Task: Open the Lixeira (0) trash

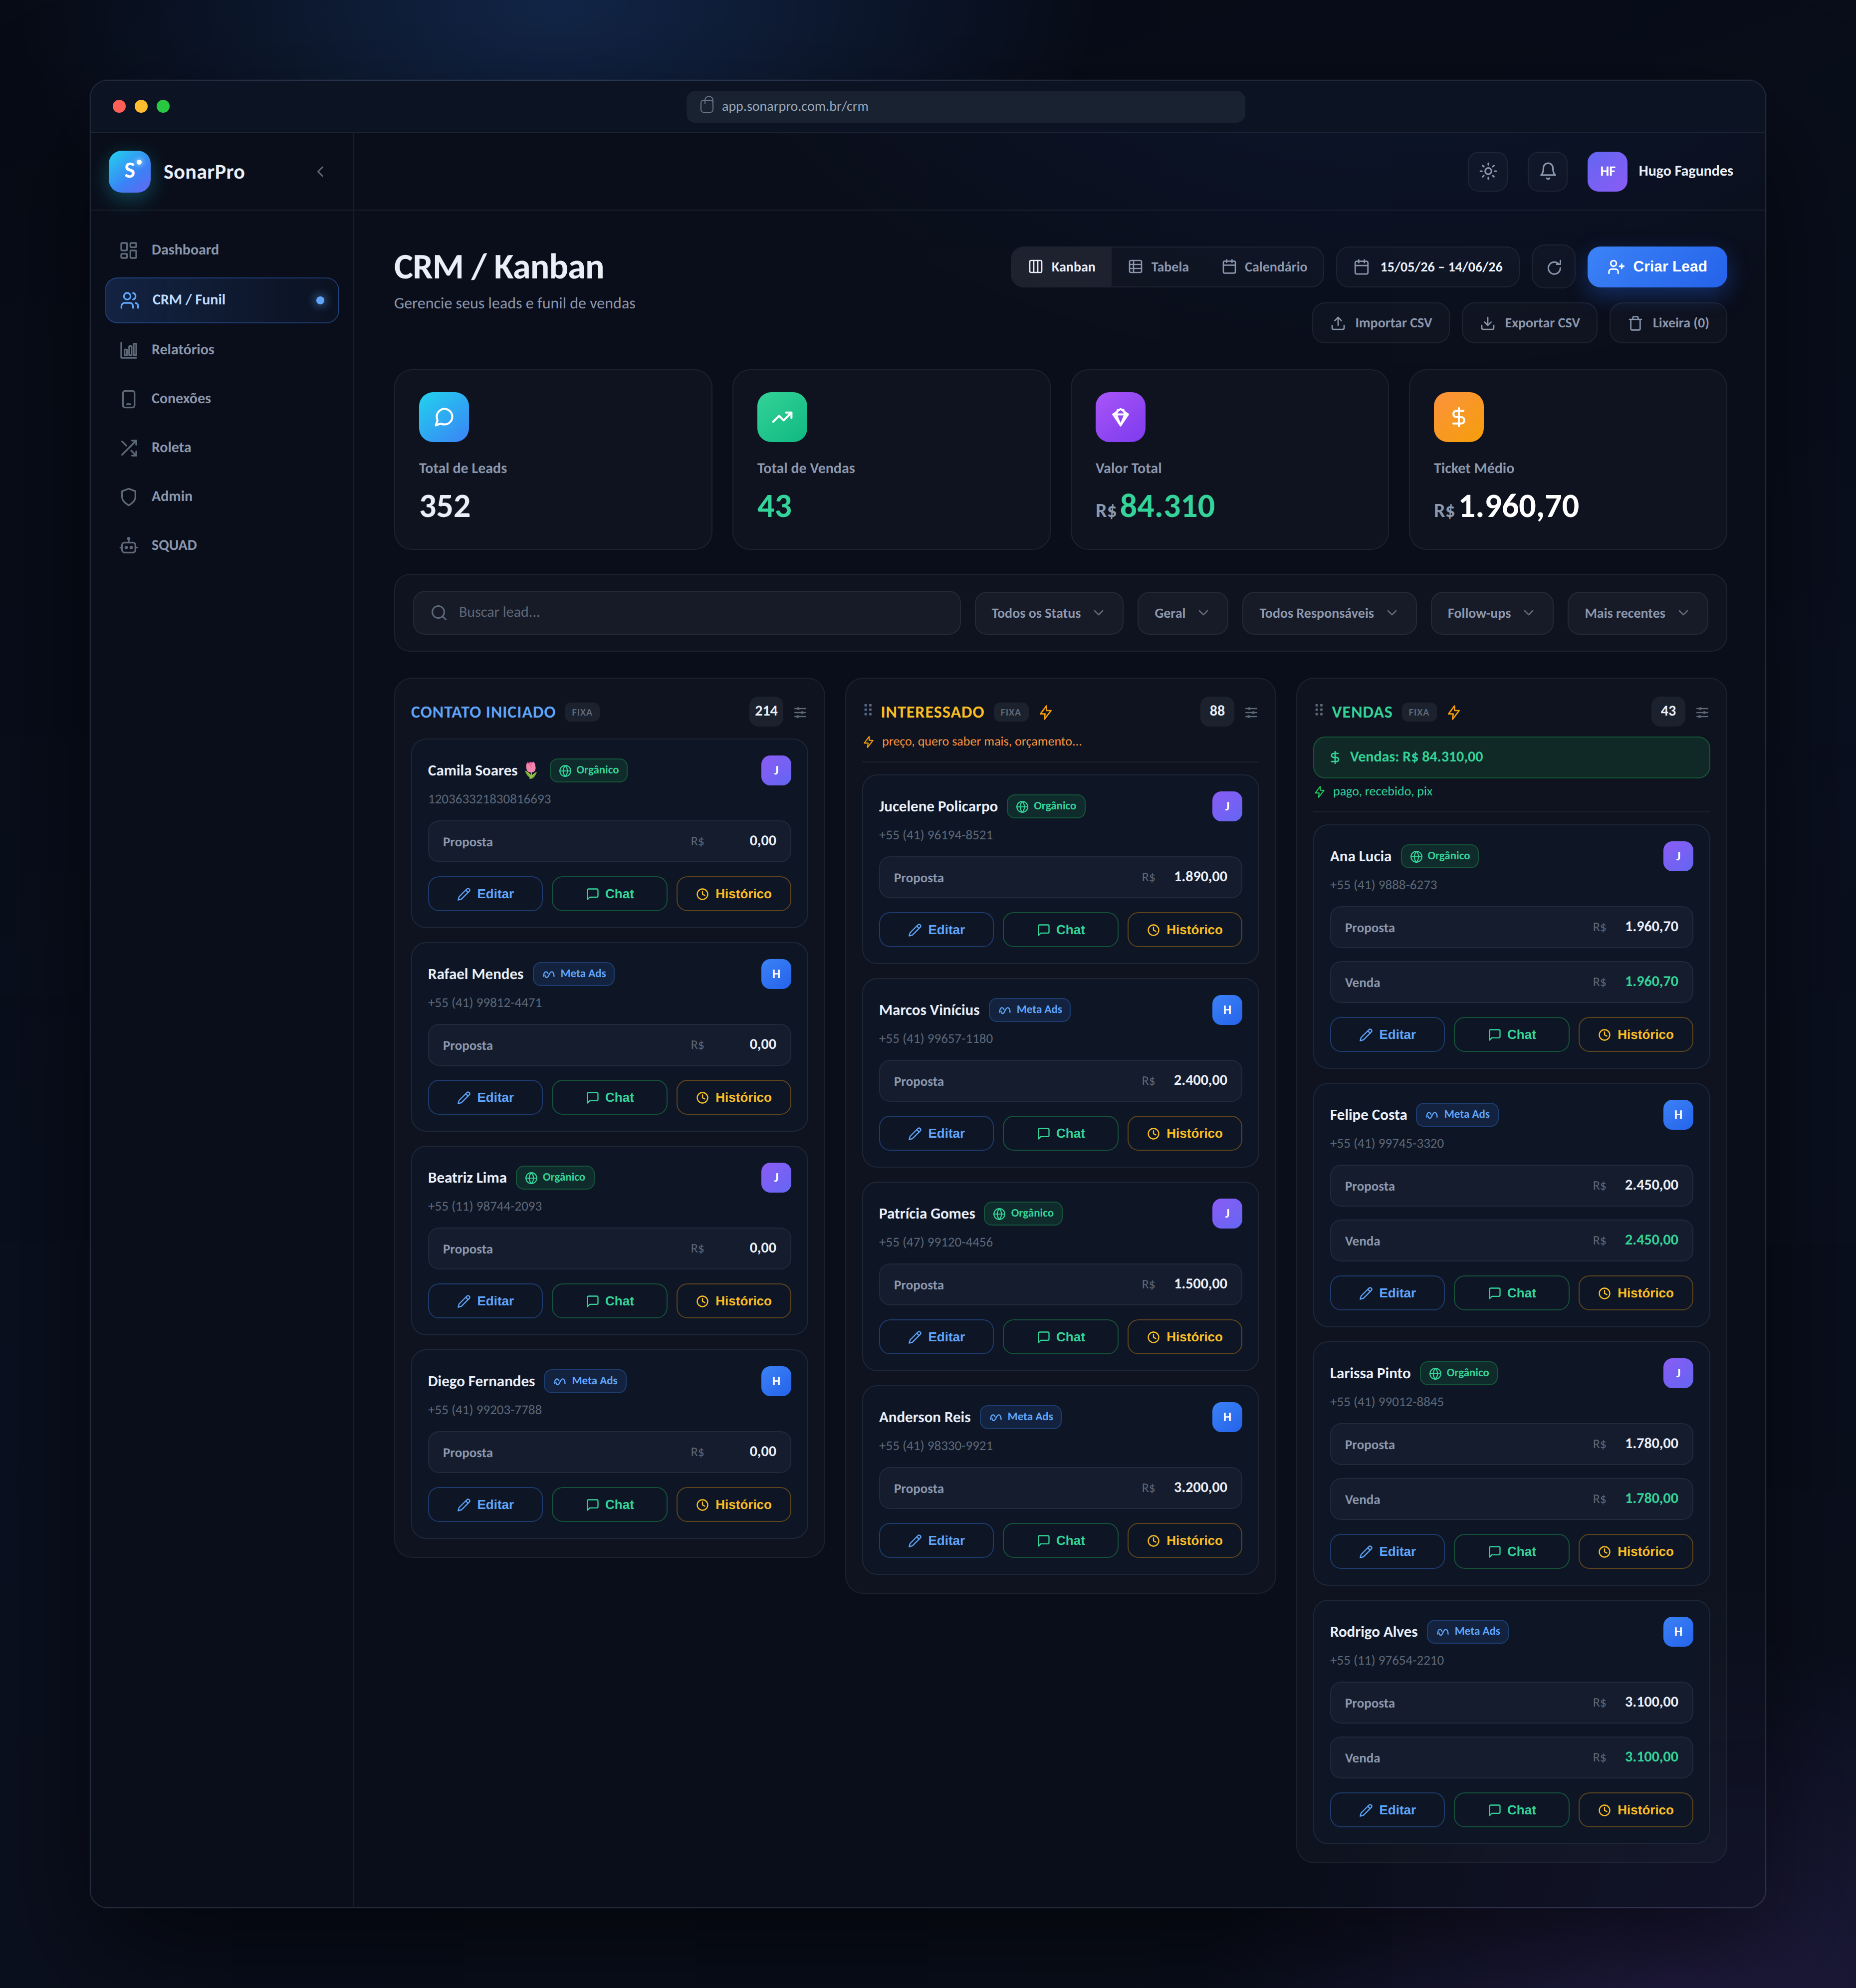Action: coord(1667,323)
